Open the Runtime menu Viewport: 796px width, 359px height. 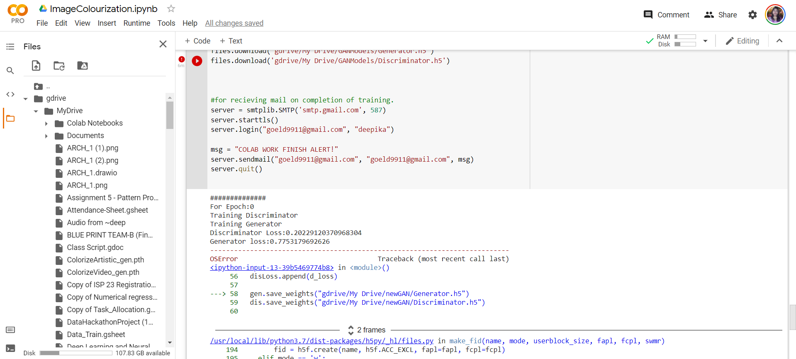[136, 23]
